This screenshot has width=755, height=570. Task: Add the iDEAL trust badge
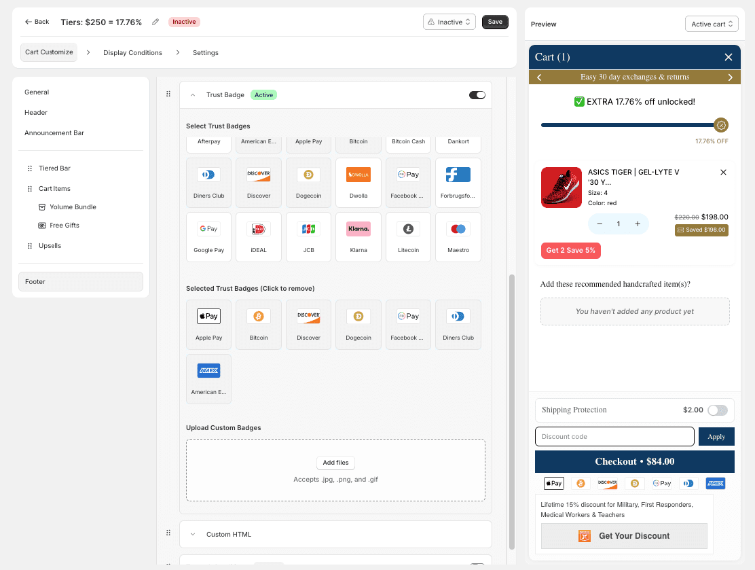(x=259, y=237)
